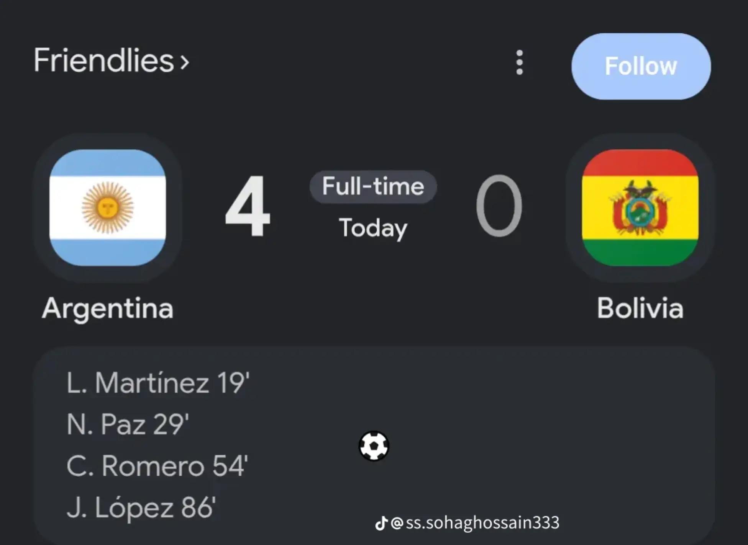Open the @ss.sohaghossain333 username watermark
The height and width of the screenshot is (545, 748).
click(x=475, y=523)
